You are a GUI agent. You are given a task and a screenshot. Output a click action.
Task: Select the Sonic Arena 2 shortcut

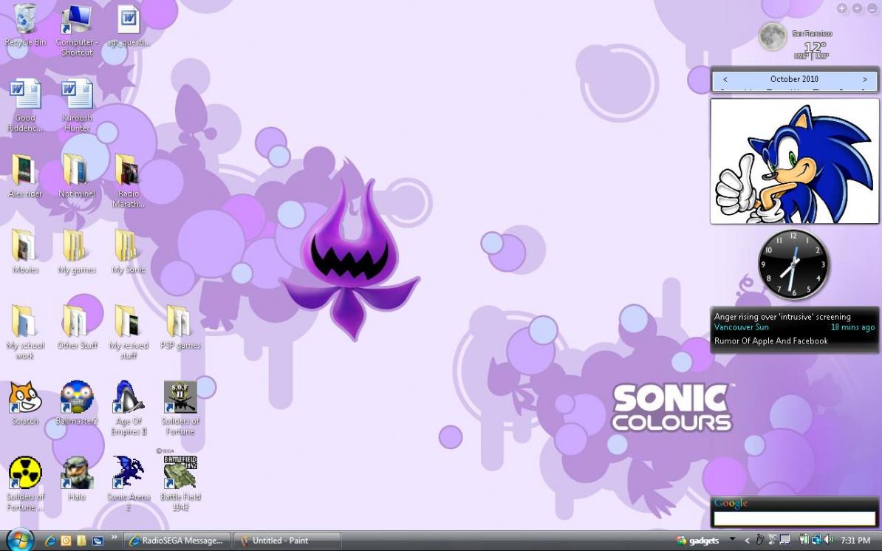129,484
